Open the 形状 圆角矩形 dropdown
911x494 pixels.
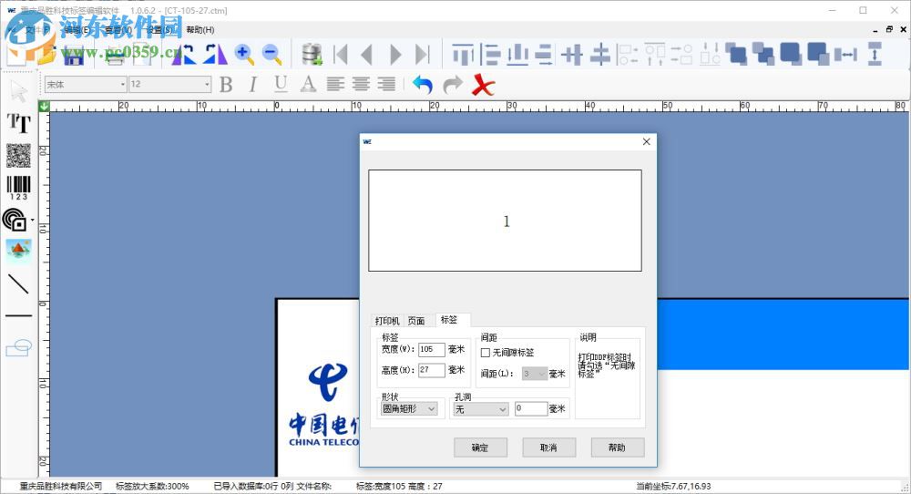point(408,409)
